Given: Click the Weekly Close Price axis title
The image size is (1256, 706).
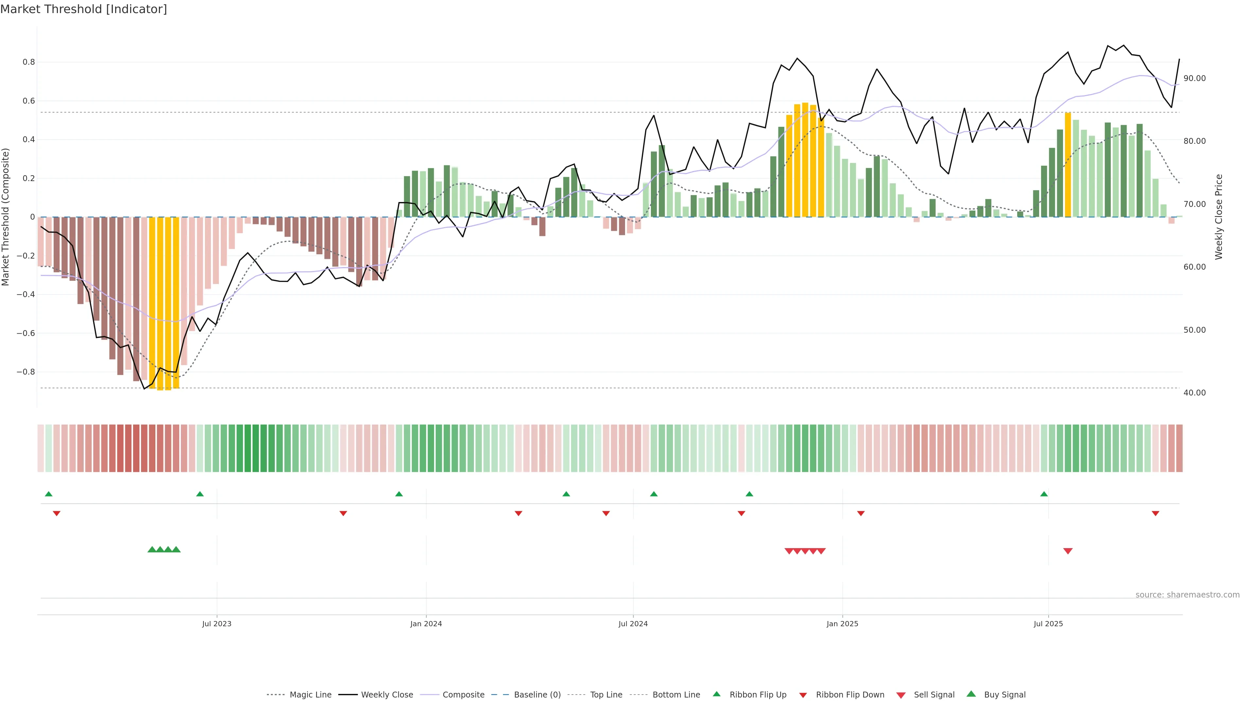Looking at the screenshot, I should [1219, 217].
